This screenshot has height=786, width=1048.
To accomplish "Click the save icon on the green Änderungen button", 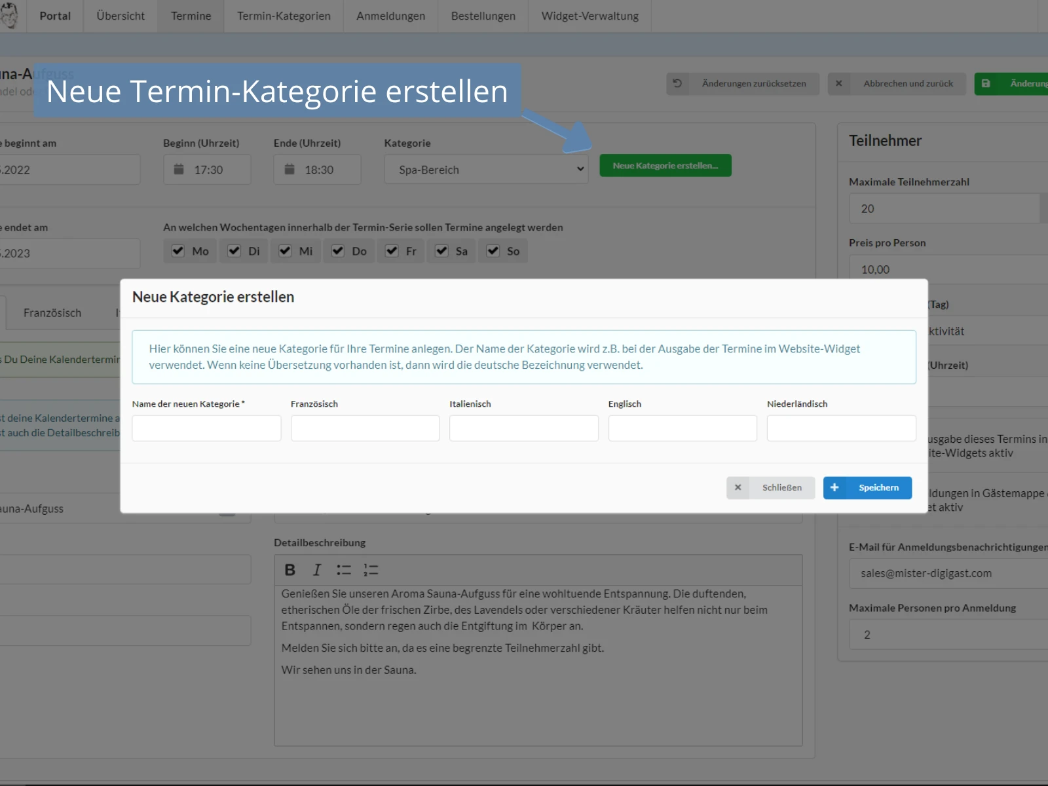I will tap(986, 84).
